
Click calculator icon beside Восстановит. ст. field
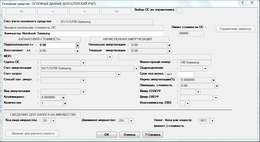pos(78,51)
